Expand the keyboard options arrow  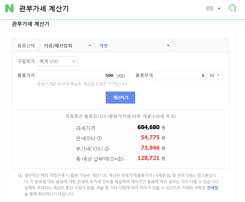[219, 9]
